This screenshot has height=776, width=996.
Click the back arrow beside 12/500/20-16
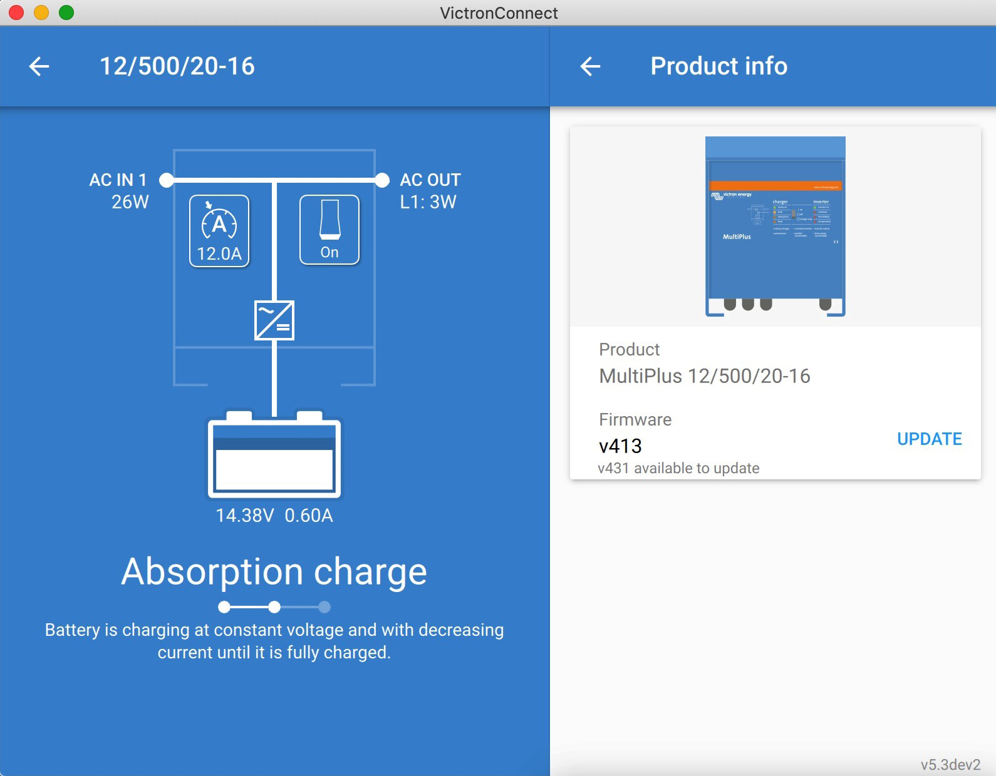(x=39, y=66)
